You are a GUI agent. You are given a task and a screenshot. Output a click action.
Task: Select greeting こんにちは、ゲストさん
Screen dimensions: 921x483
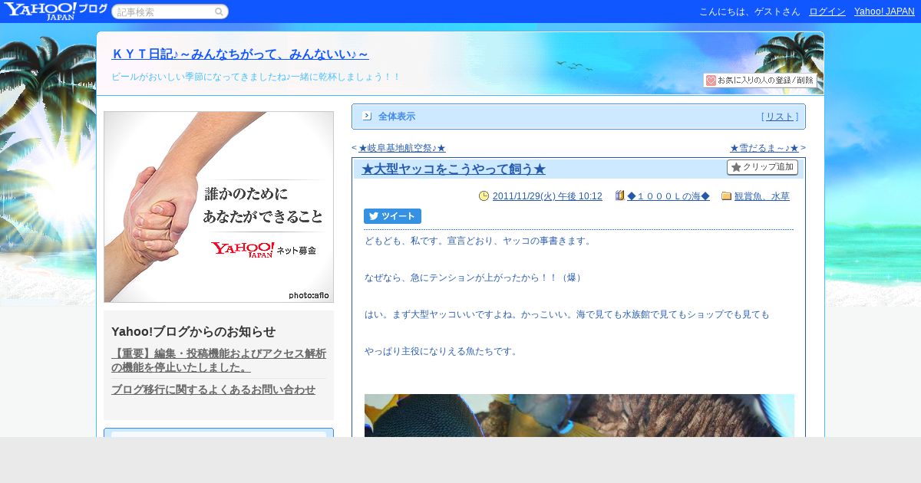pyautogui.click(x=750, y=11)
